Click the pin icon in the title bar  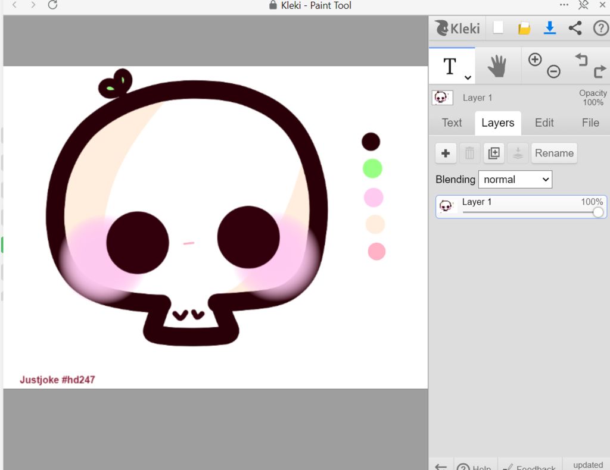coord(583,5)
